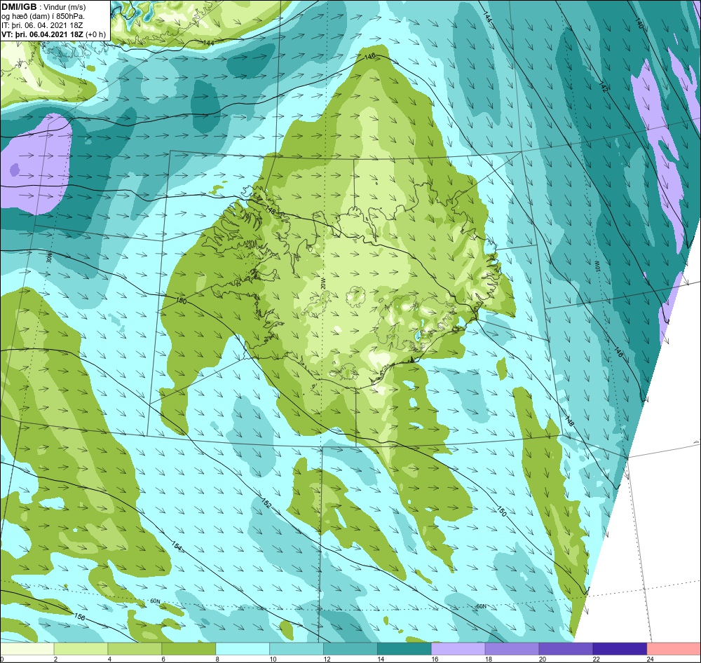Pick the 18–20 m/s purple legend swatch
This screenshot has height=663, width=701.
pyautogui.click(x=512, y=649)
